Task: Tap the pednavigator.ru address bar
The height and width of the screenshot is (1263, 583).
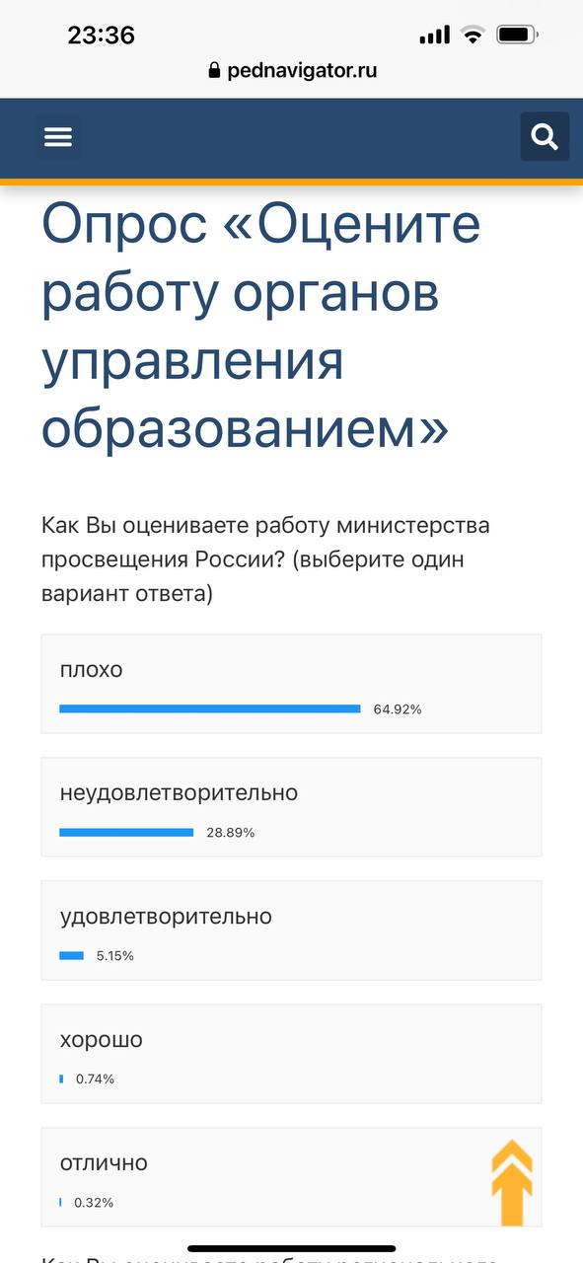Action: click(292, 71)
